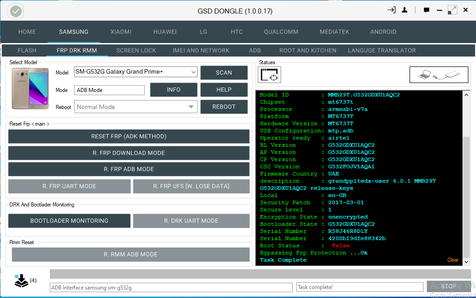Screen dimensions: 476x298
Task: Click R. RMM ADB MODE button
Action: point(131,254)
